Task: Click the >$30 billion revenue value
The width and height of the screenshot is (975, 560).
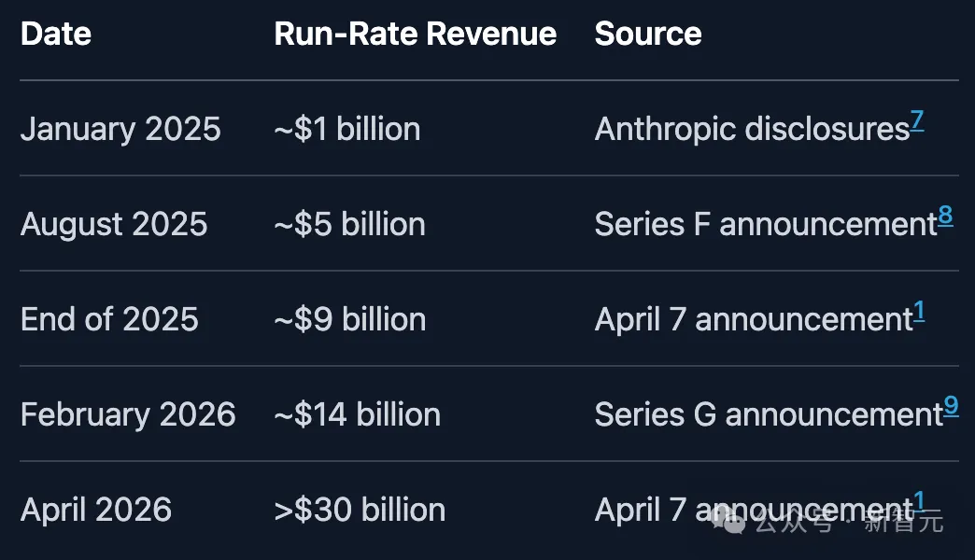Action: pos(360,510)
